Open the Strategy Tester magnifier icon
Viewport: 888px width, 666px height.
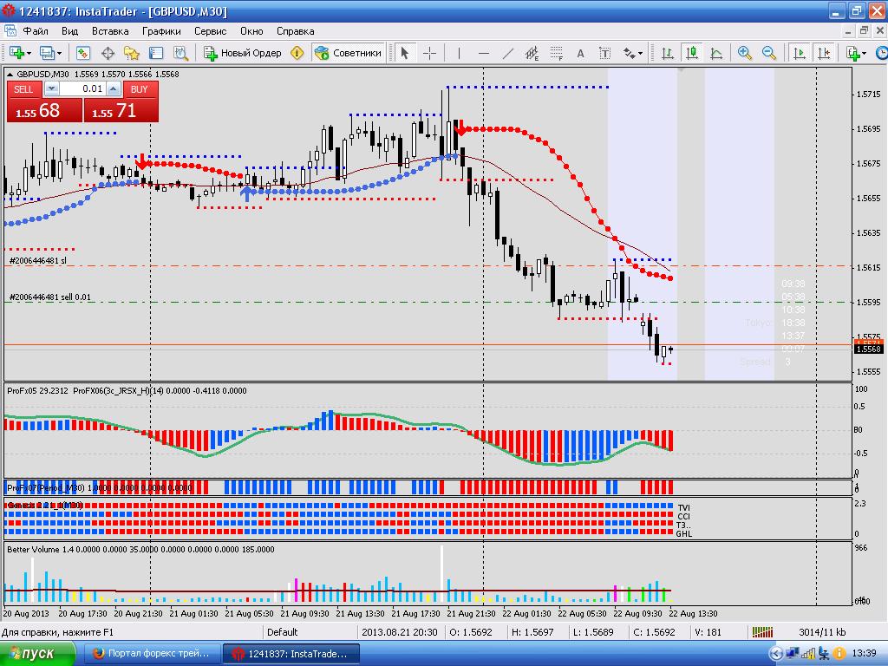(180, 53)
